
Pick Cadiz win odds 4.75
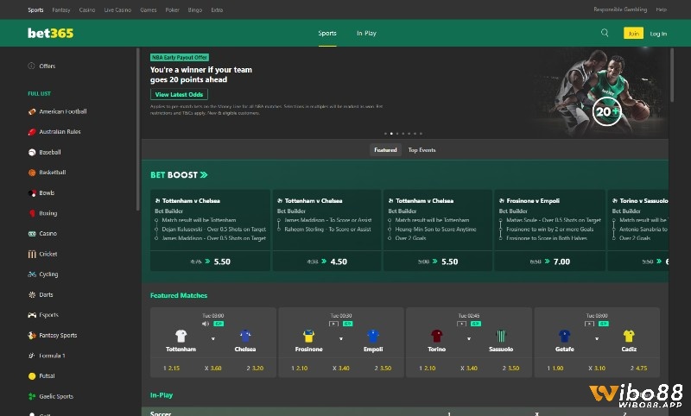(x=638, y=368)
